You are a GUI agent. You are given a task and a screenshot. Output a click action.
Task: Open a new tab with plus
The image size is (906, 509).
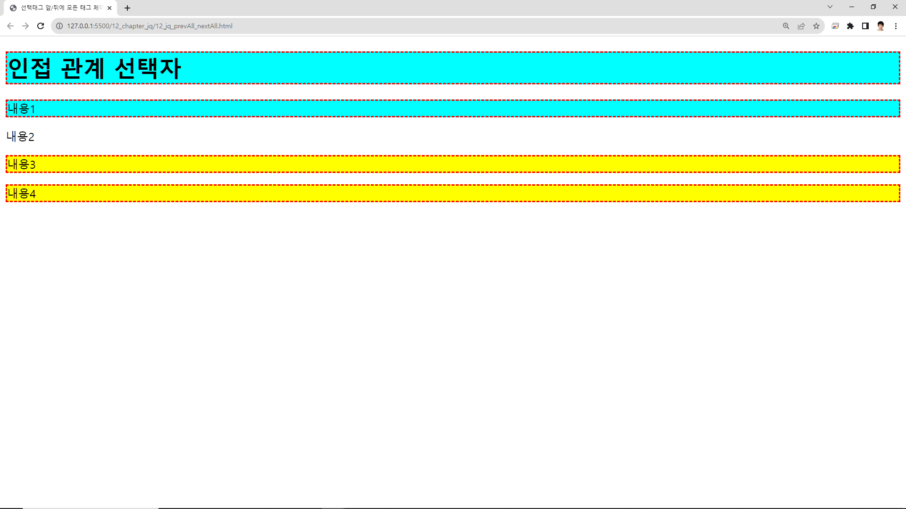(127, 8)
